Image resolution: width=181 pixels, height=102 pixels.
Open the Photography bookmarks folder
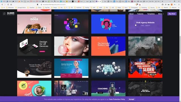coord(133,8)
